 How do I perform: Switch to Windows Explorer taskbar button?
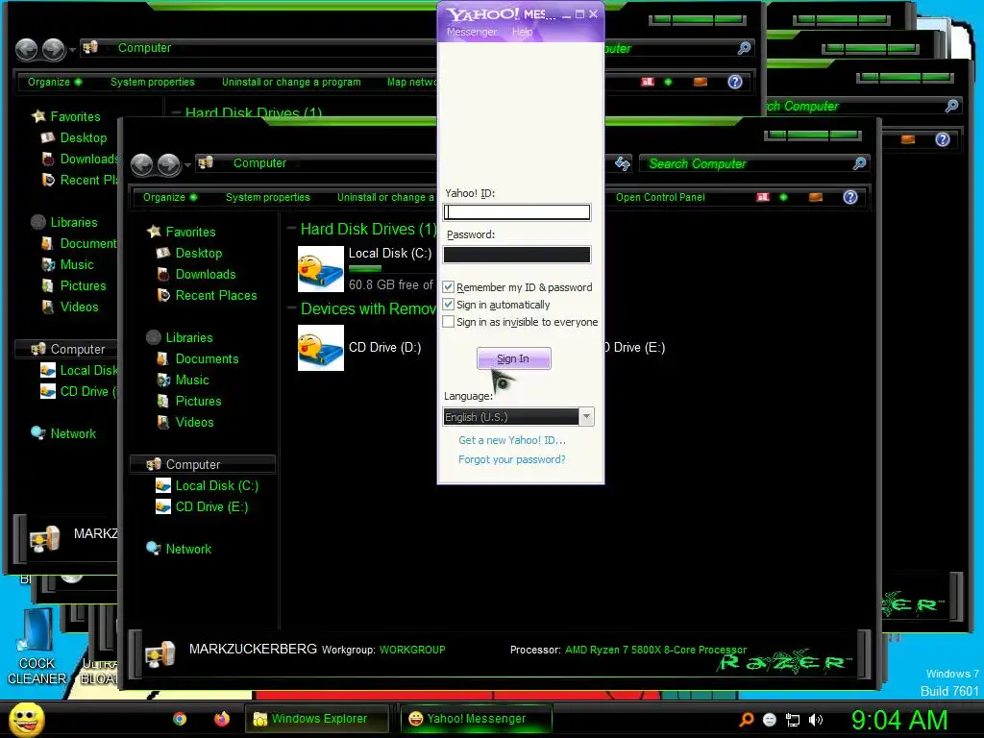pyautogui.click(x=316, y=719)
